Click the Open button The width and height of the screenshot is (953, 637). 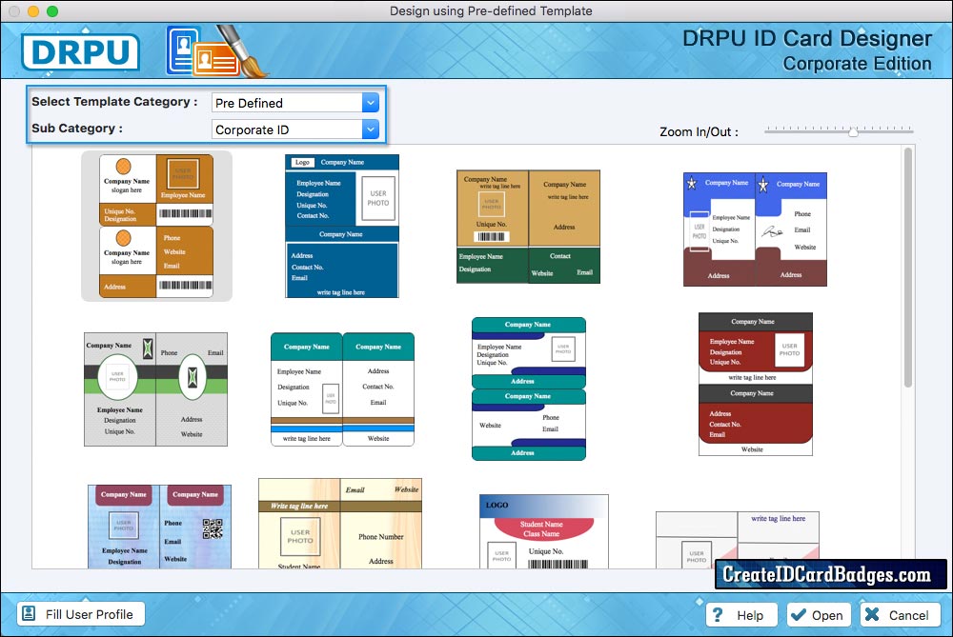coord(819,615)
